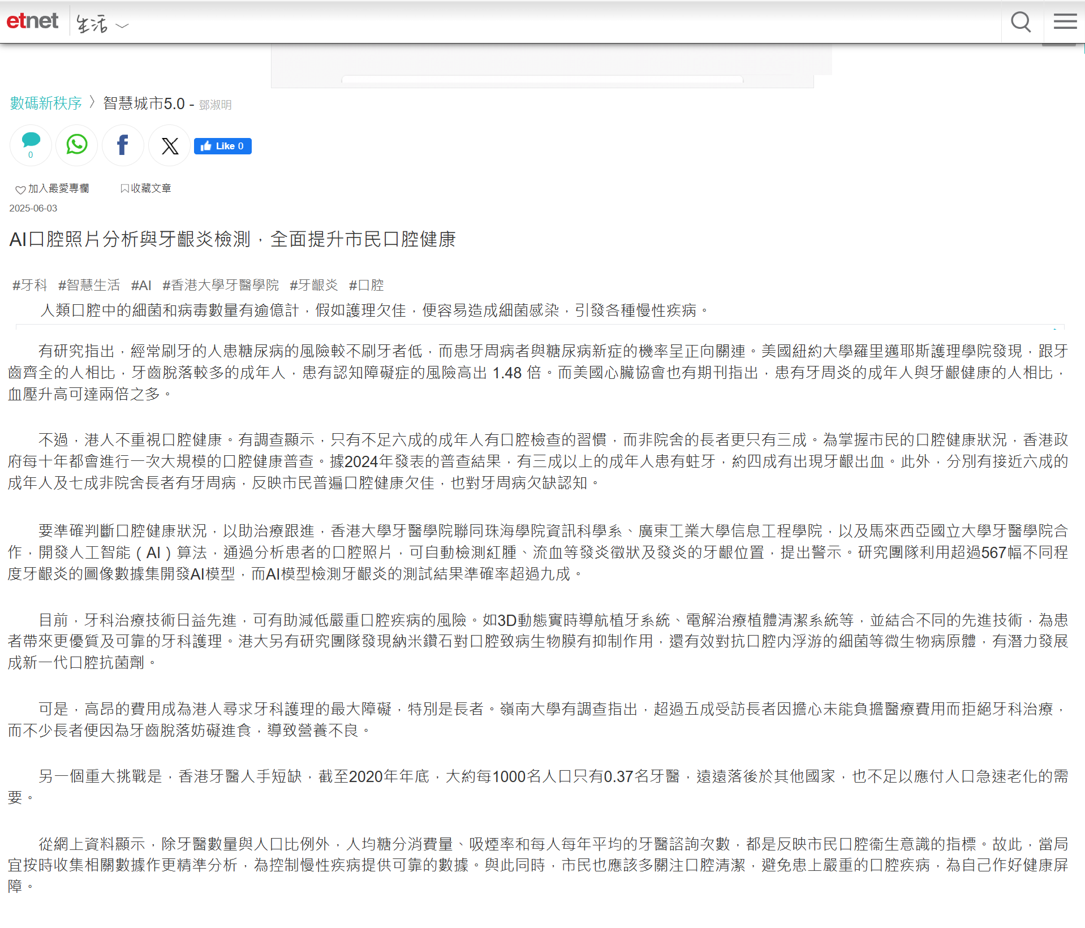Open the etnet home logo

click(32, 21)
